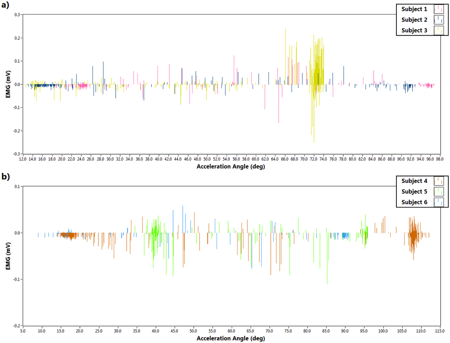Viewport: 450px width, 343px height.
Task: Click the Subject 2 dark blue plot sample icon
Action: 438,20
